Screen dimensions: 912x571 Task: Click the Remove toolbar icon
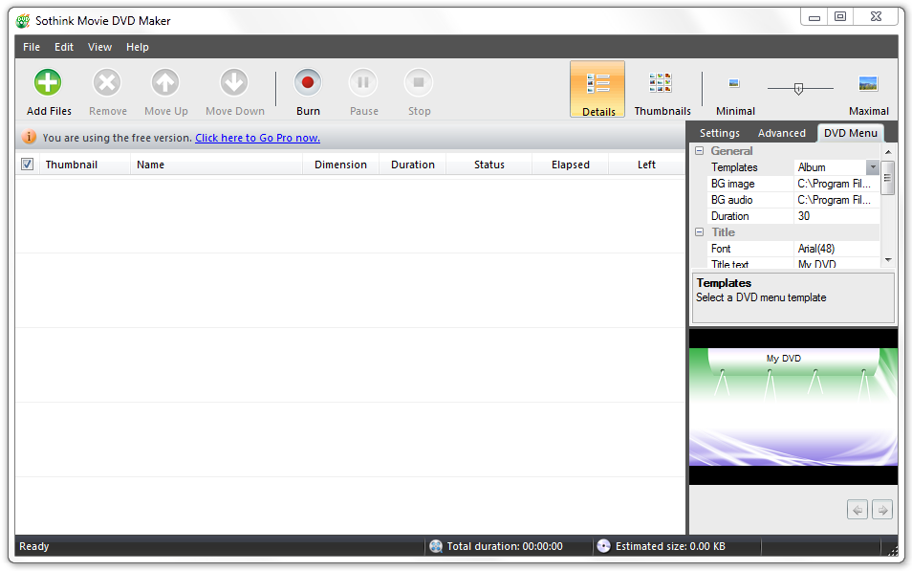(107, 82)
